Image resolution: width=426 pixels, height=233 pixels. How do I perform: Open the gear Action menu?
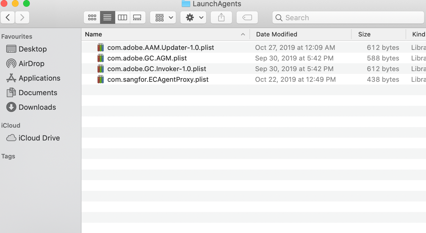(194, 18)
